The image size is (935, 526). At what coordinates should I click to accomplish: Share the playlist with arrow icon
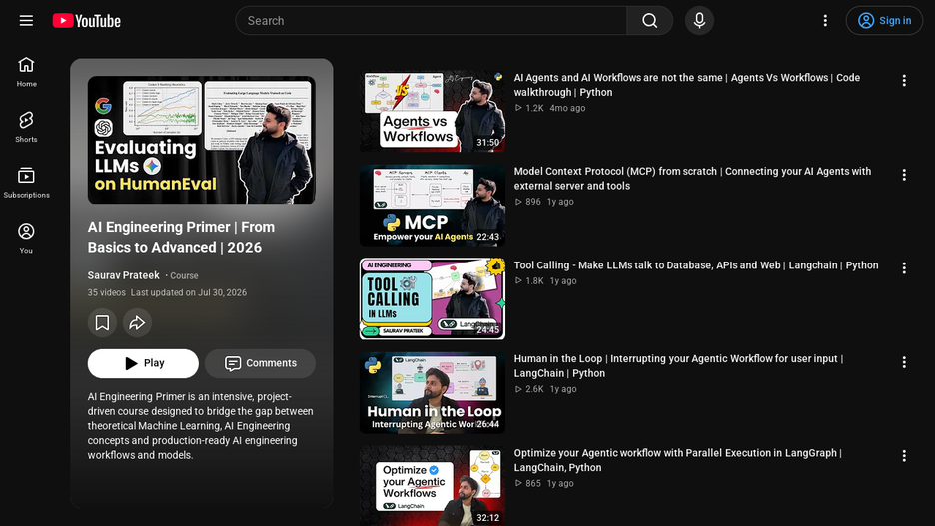pyautogui.click(x=137, y=322)
